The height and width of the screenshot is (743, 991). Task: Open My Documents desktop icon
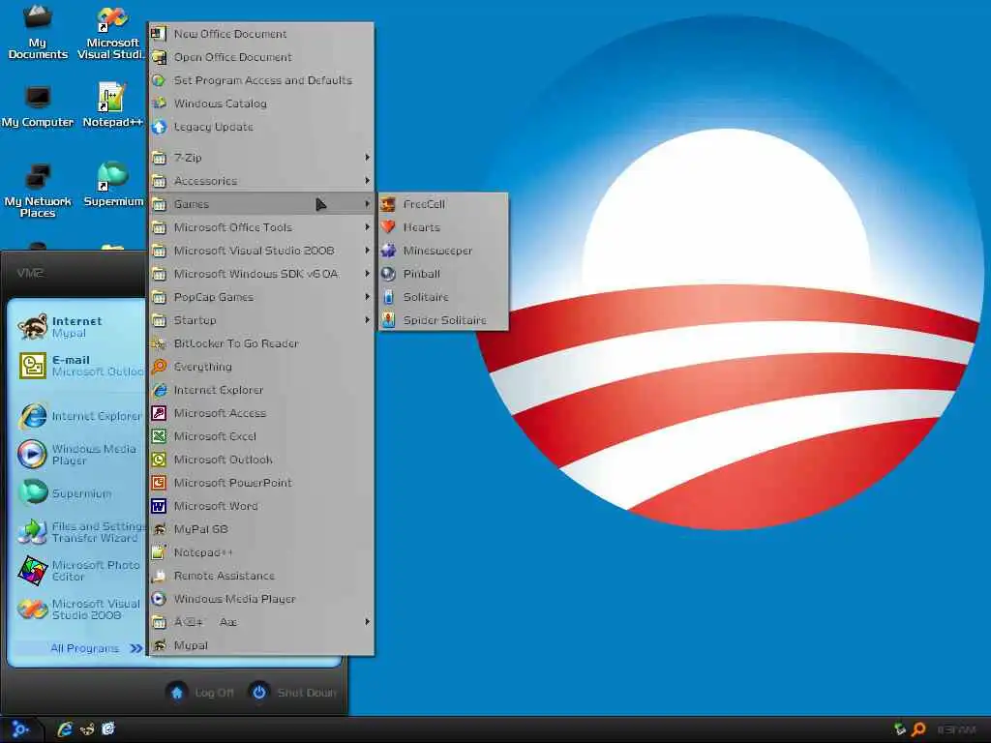coord(38,32)
